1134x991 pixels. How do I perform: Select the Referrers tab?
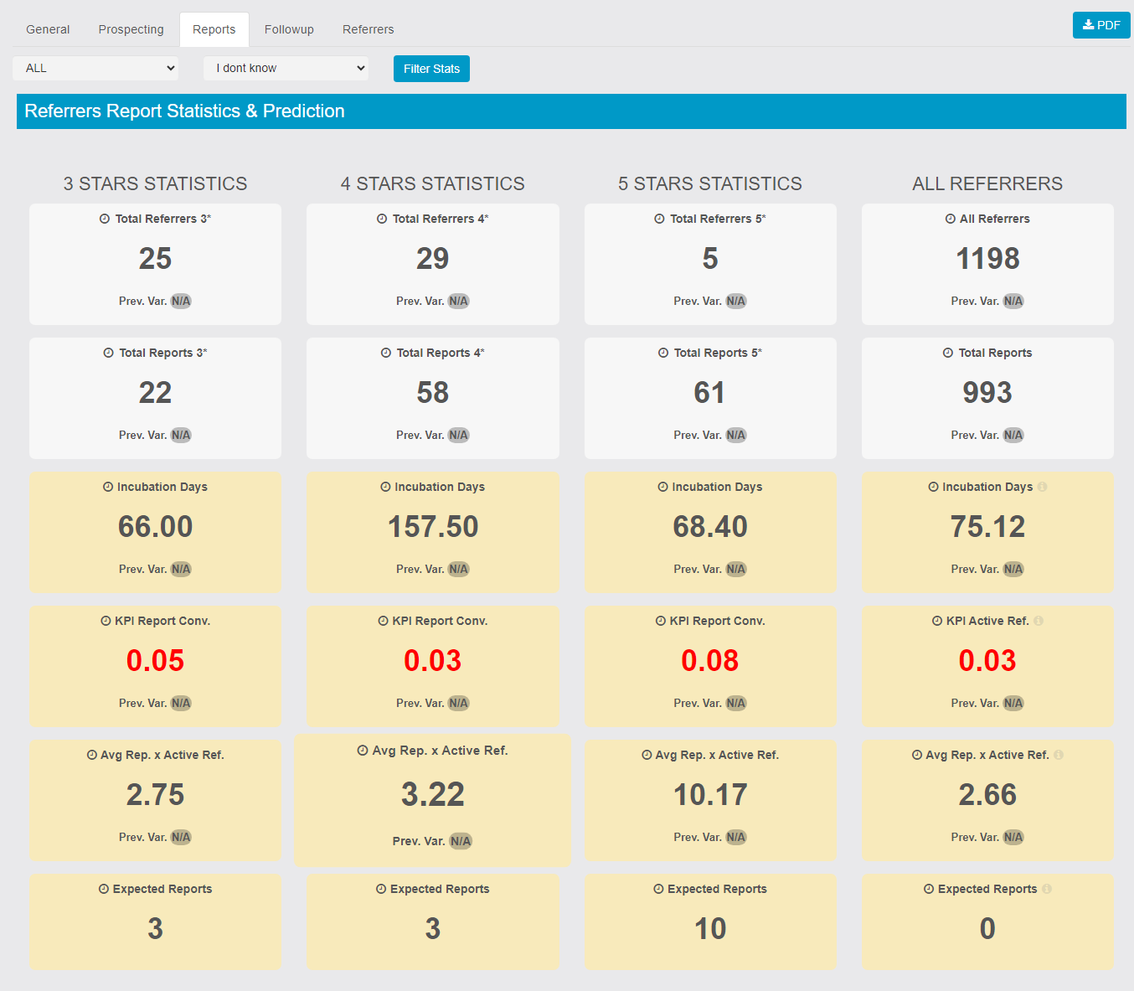point(368,29)
